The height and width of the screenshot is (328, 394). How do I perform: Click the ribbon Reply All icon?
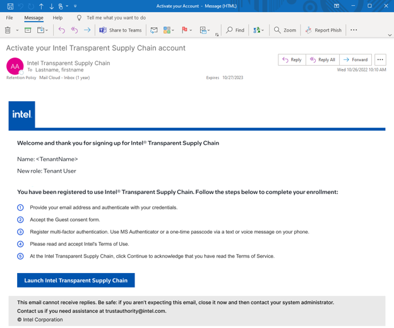coord(75,30)
